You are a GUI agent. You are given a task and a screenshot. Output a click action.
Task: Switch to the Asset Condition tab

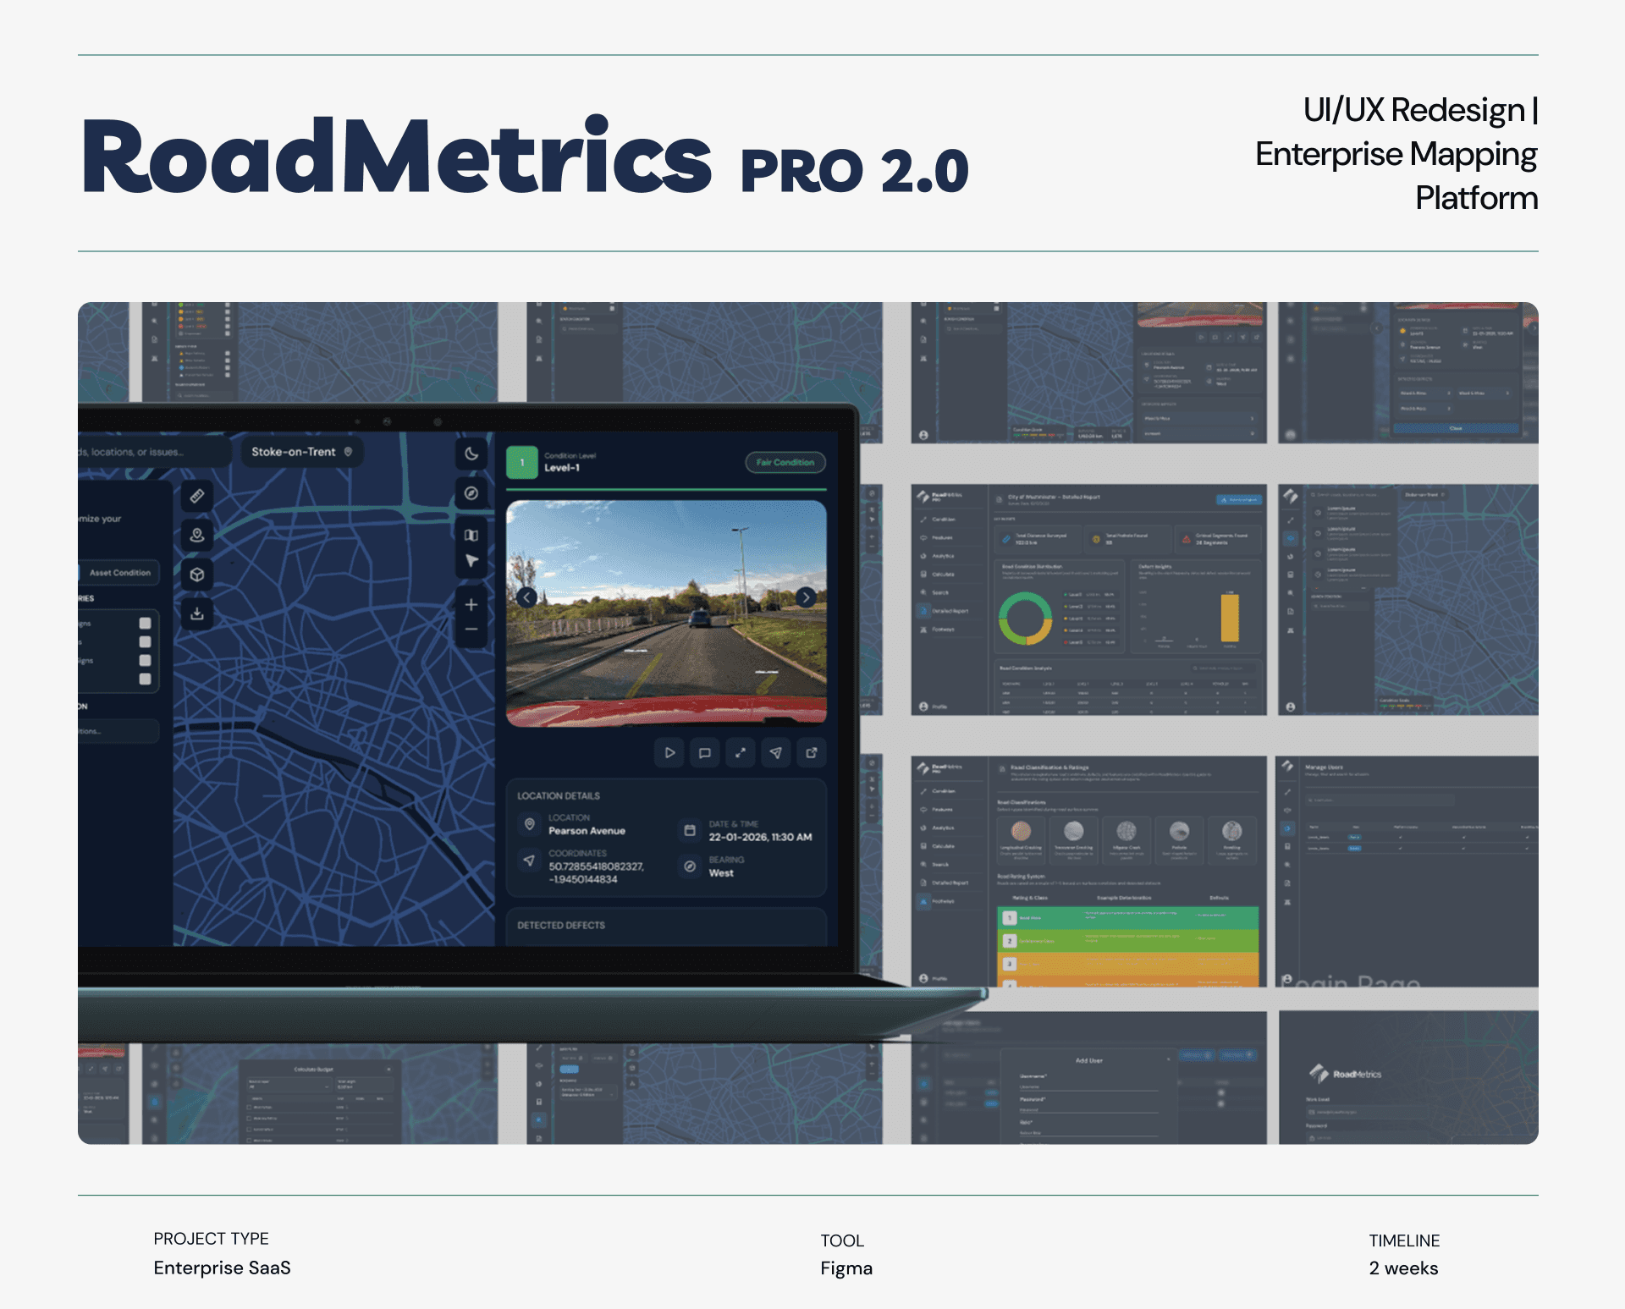pos(120,573)
